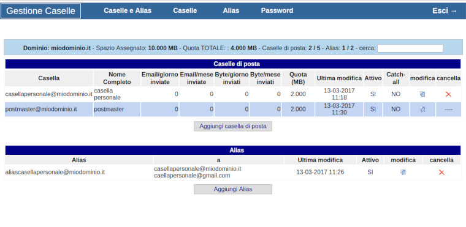Click the 2.000 quota for postmaster
Image resolution: width=466 pixels, height=227 pixels.
point(298,109)
